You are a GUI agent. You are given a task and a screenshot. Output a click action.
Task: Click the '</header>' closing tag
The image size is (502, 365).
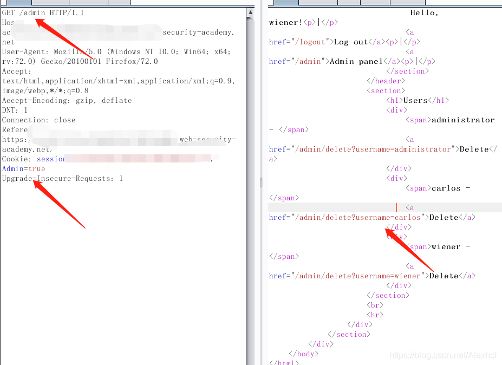tap(386, 81)
